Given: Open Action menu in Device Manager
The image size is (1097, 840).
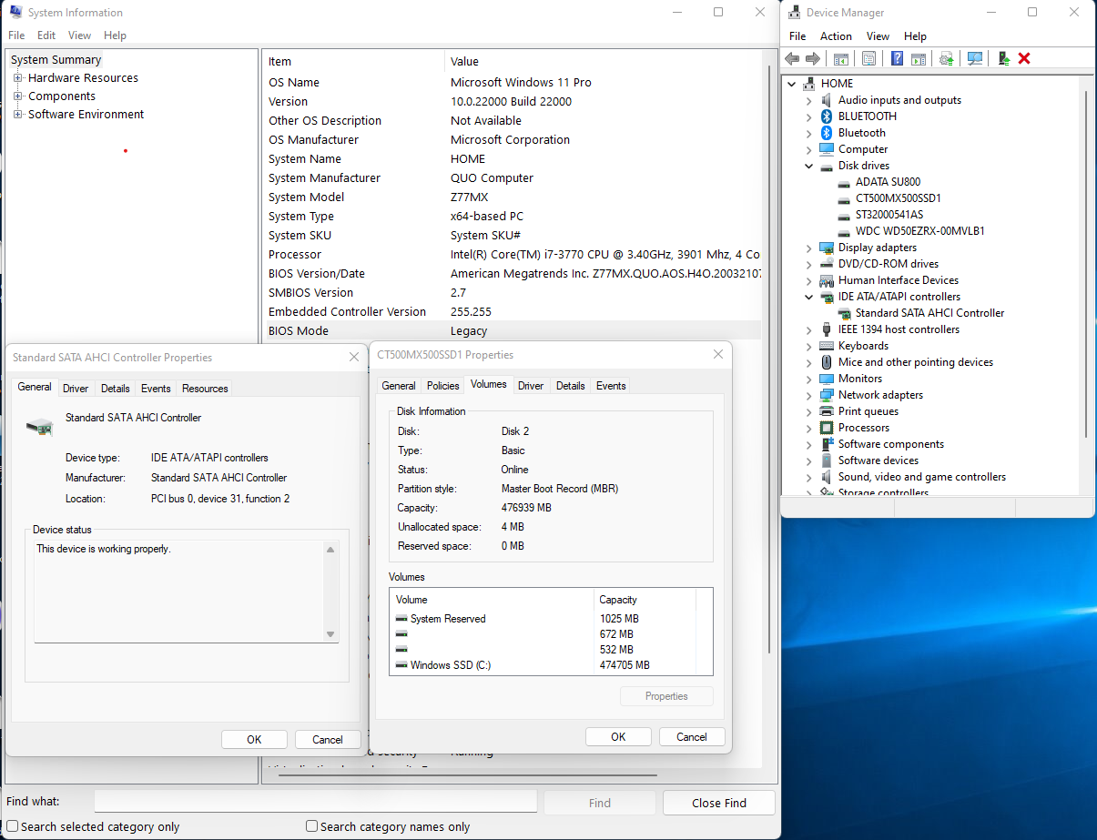Looking at the screenshot, I should point(836,36).
